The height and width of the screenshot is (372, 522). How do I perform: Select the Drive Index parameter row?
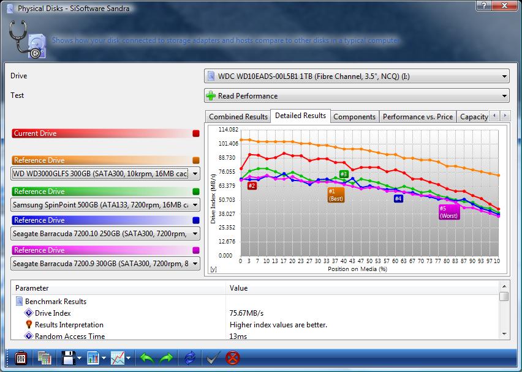click(x=53, y=313)
